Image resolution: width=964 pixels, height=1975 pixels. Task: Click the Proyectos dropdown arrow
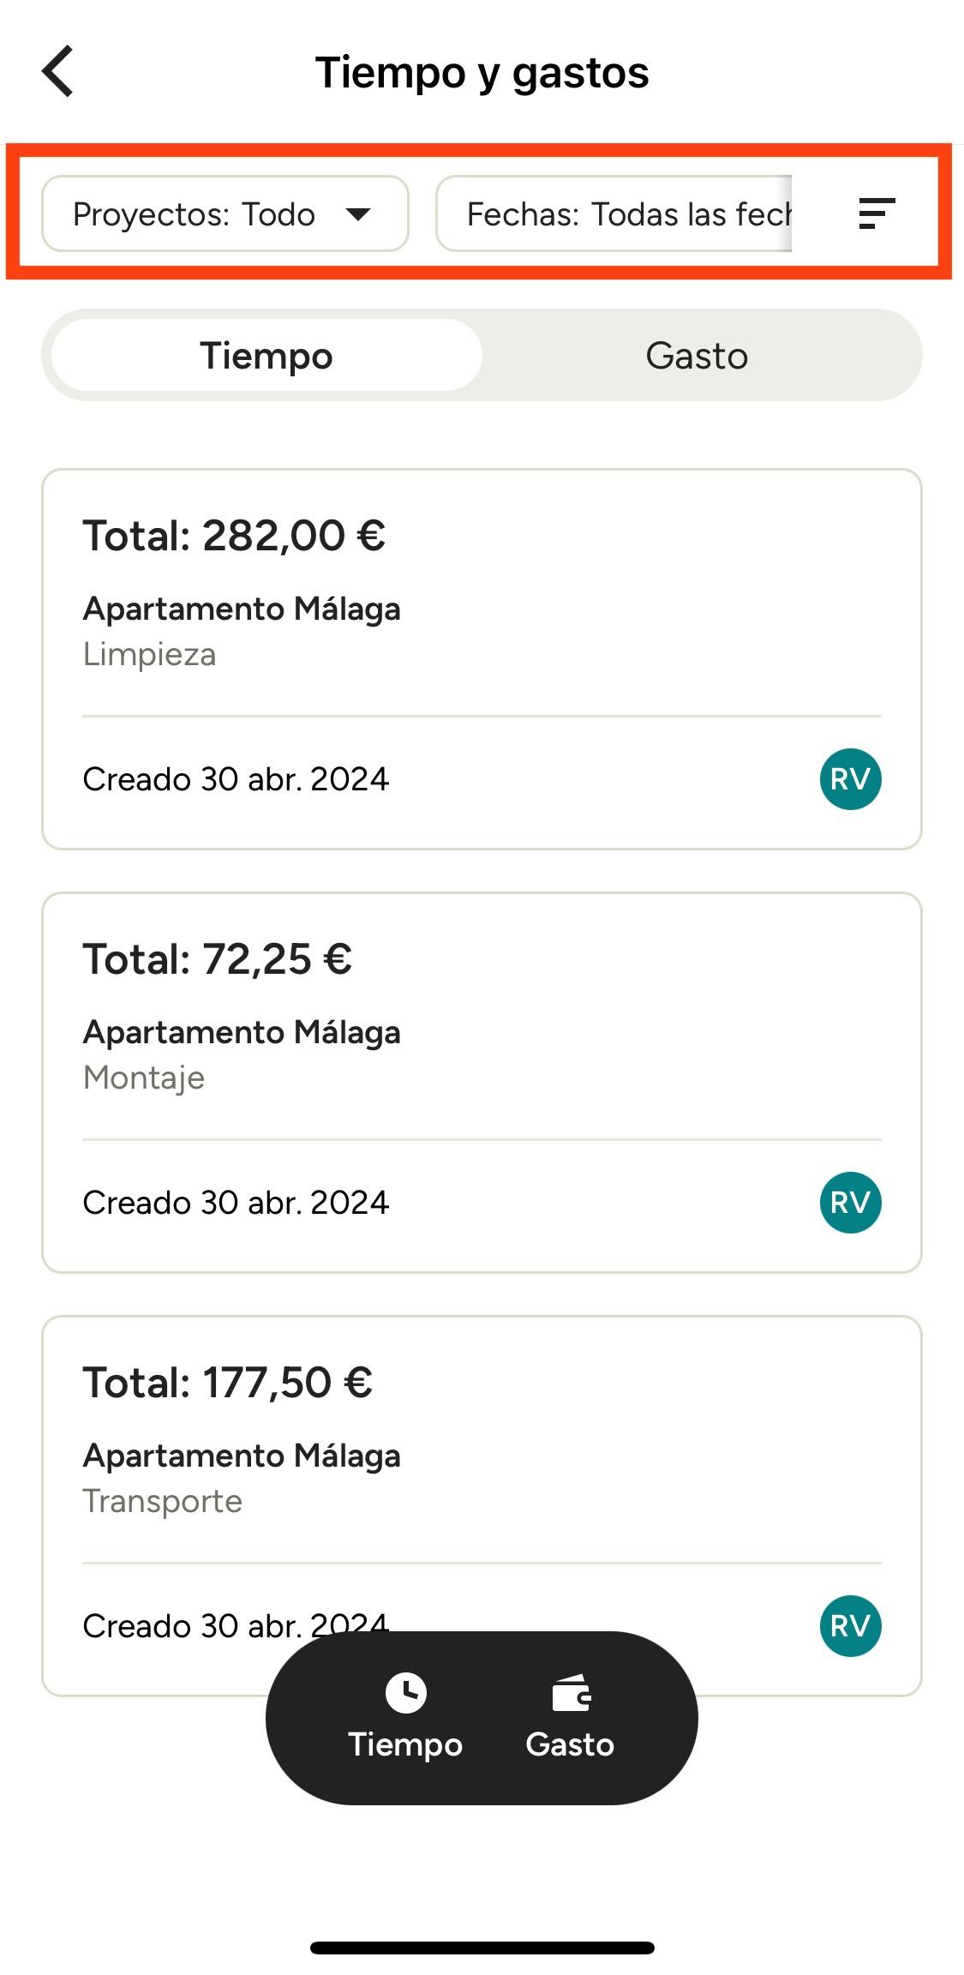[x=358, y=214]
